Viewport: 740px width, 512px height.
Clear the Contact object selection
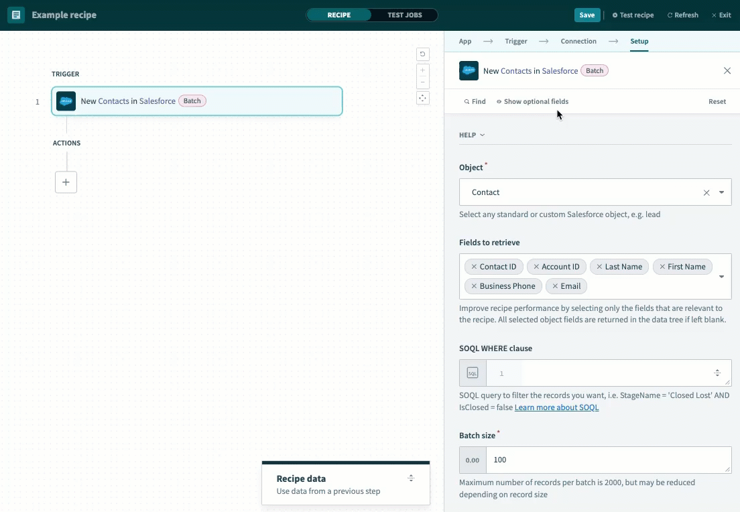[x=706, y=192]
